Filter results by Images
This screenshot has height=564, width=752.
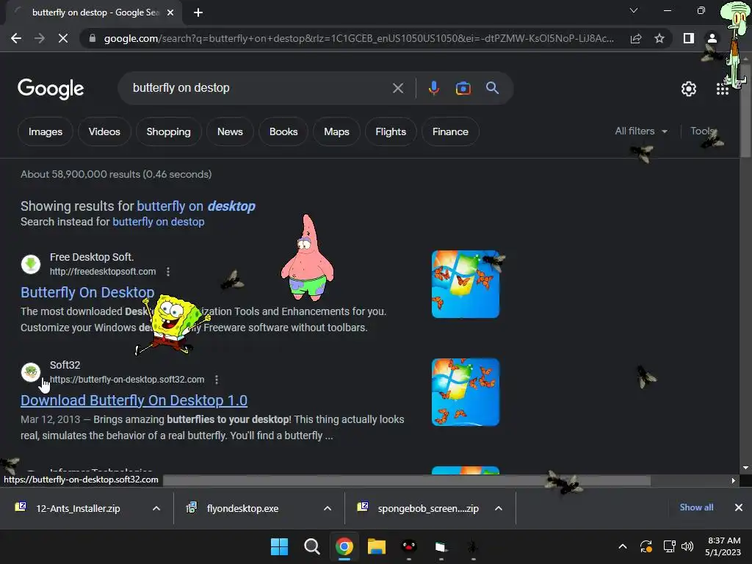click(x=45, y=131)
